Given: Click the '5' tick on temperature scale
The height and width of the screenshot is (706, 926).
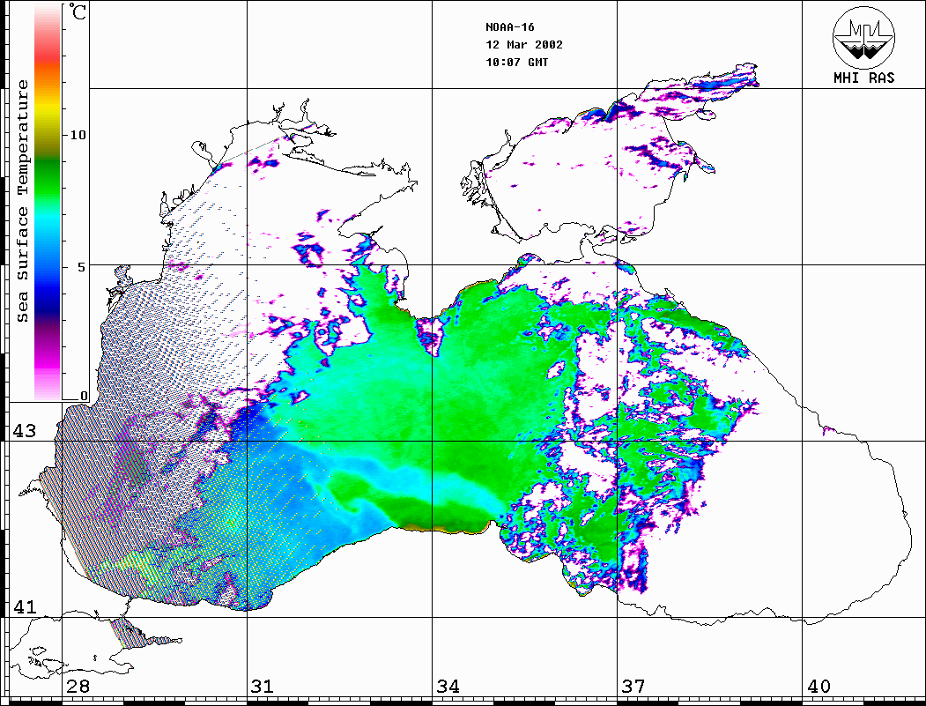Looking at the screenshot, I should point(82,266).
